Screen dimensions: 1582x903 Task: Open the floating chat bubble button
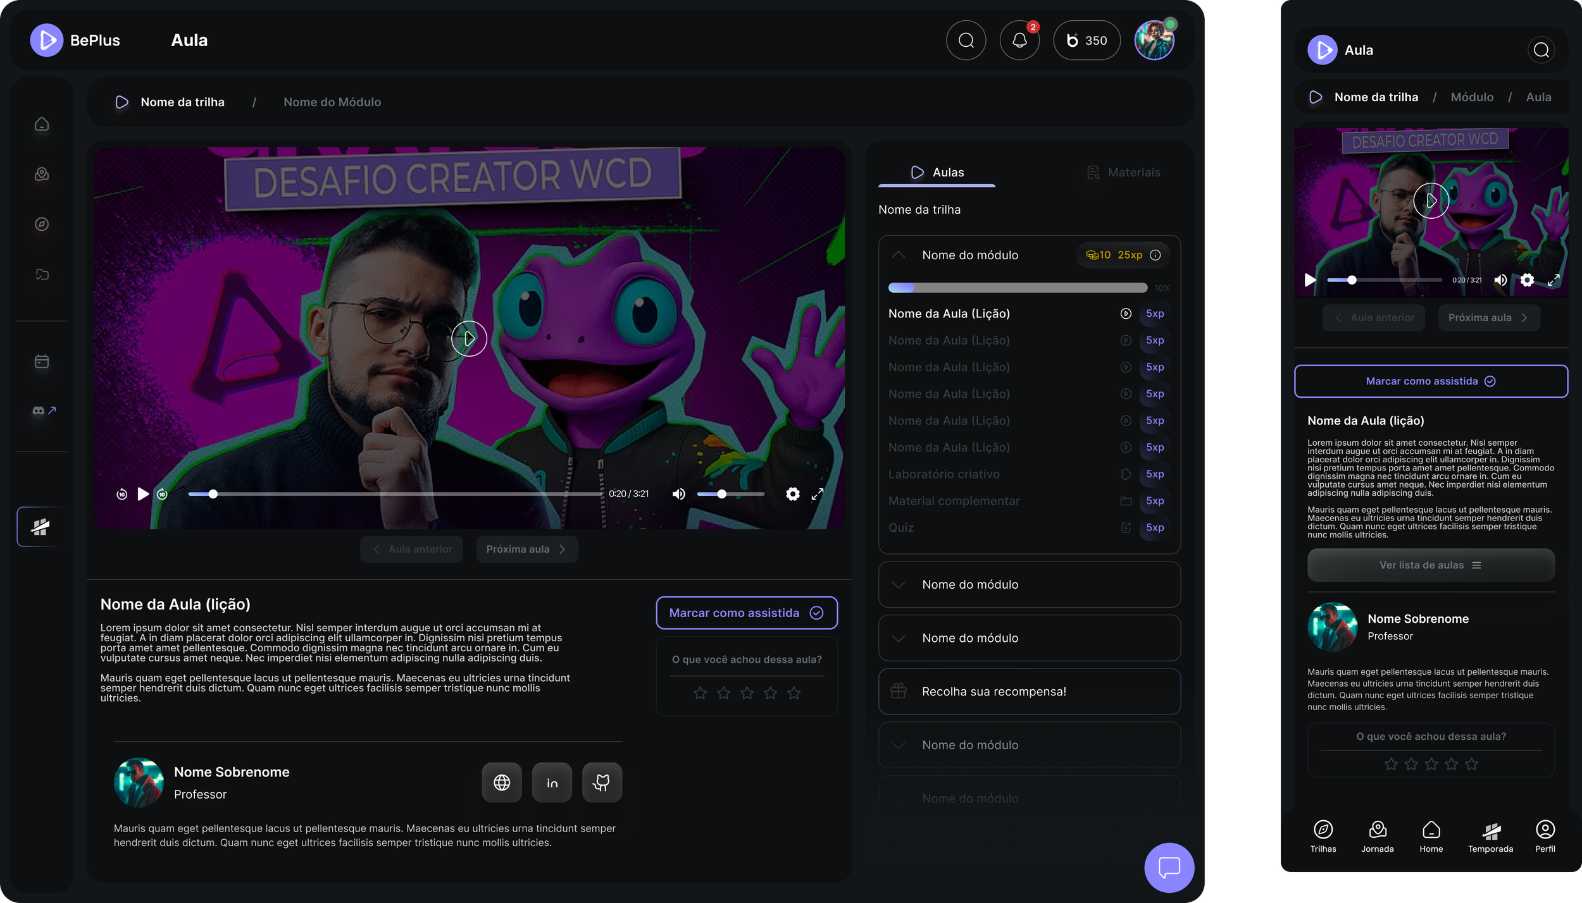[x=1169, y=868]
